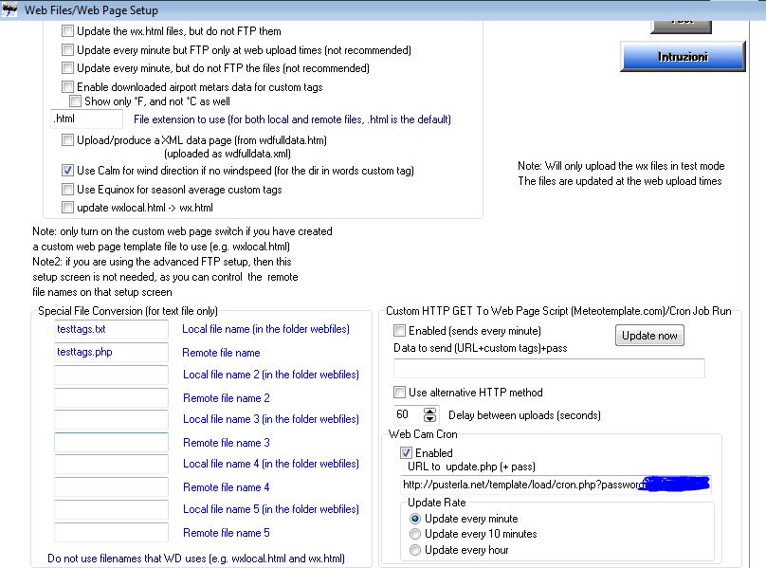The height and width of the screenshot is (568, 766).
Task: Click the 'Note2: if you are using the advanced FTP setup' text
Action: (162, 262)
